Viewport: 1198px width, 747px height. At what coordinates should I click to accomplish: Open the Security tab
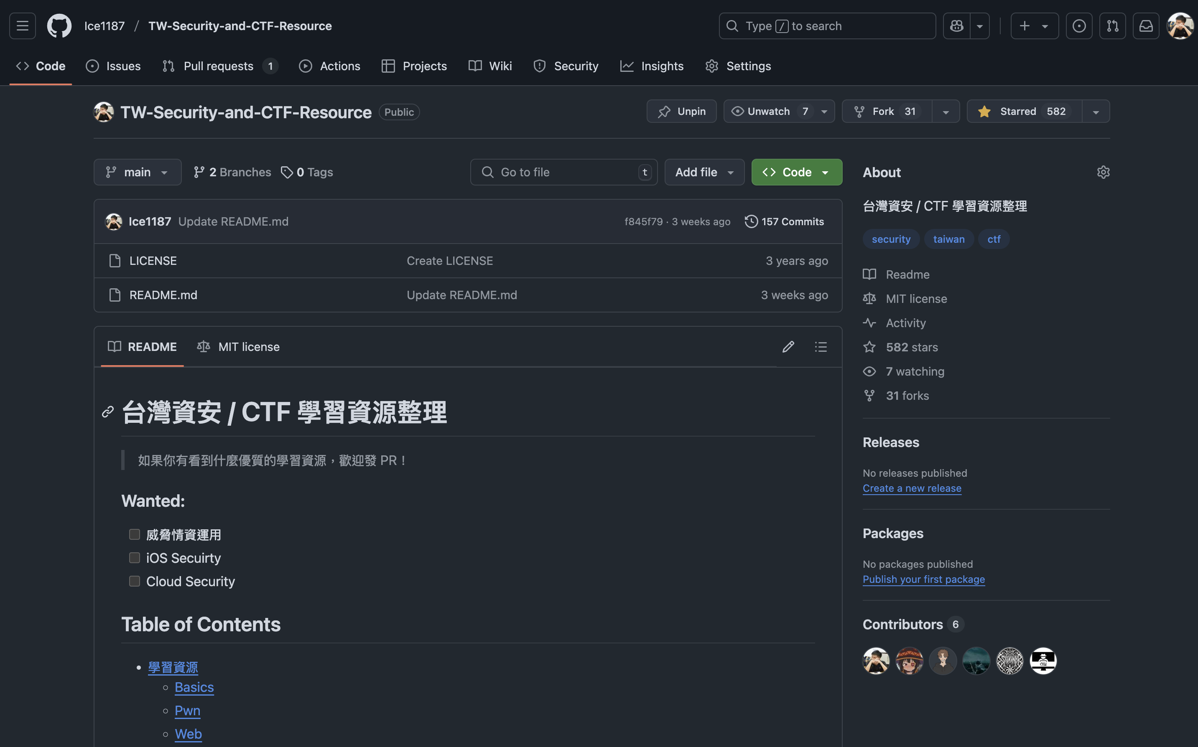(x=566, y=66)
